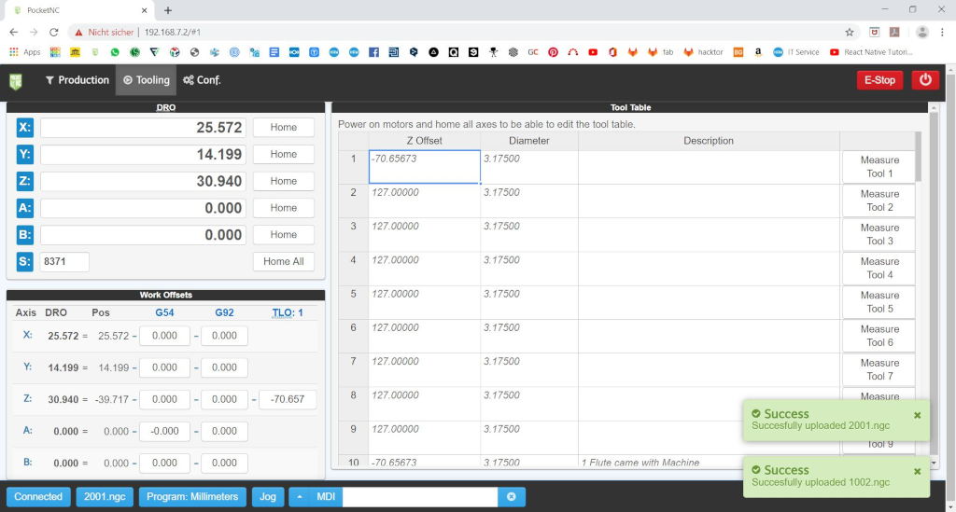
Task: Click the spindle speed field showing 8371
Action: point(64,261)
